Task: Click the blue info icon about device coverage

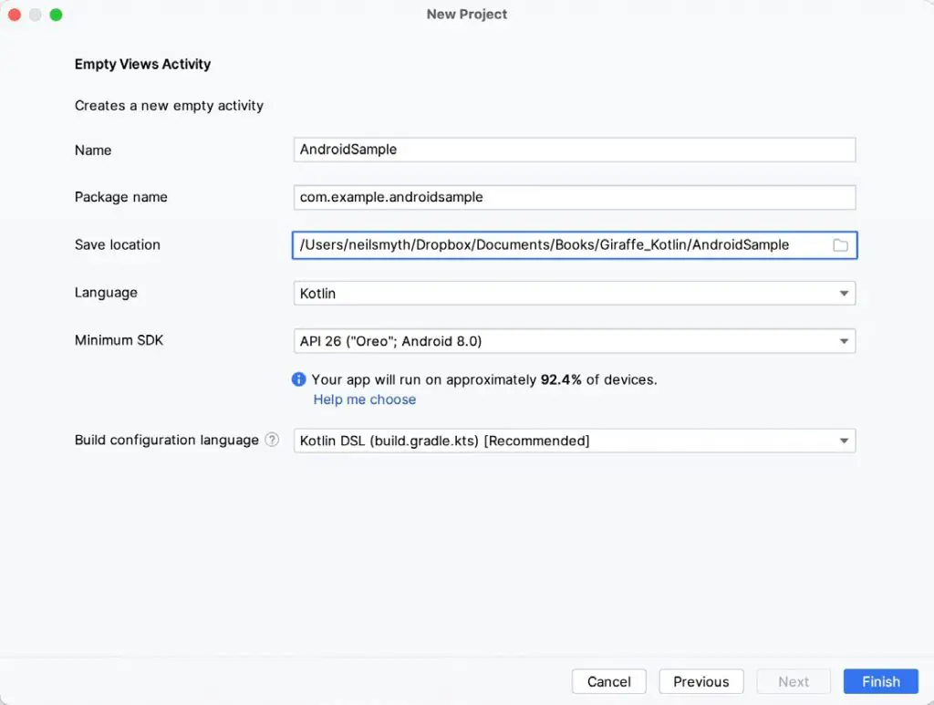Action: pyautogui.click(x=298, y=379)
